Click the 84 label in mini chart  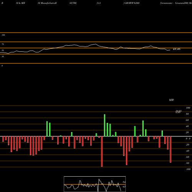tap(124, 182)
